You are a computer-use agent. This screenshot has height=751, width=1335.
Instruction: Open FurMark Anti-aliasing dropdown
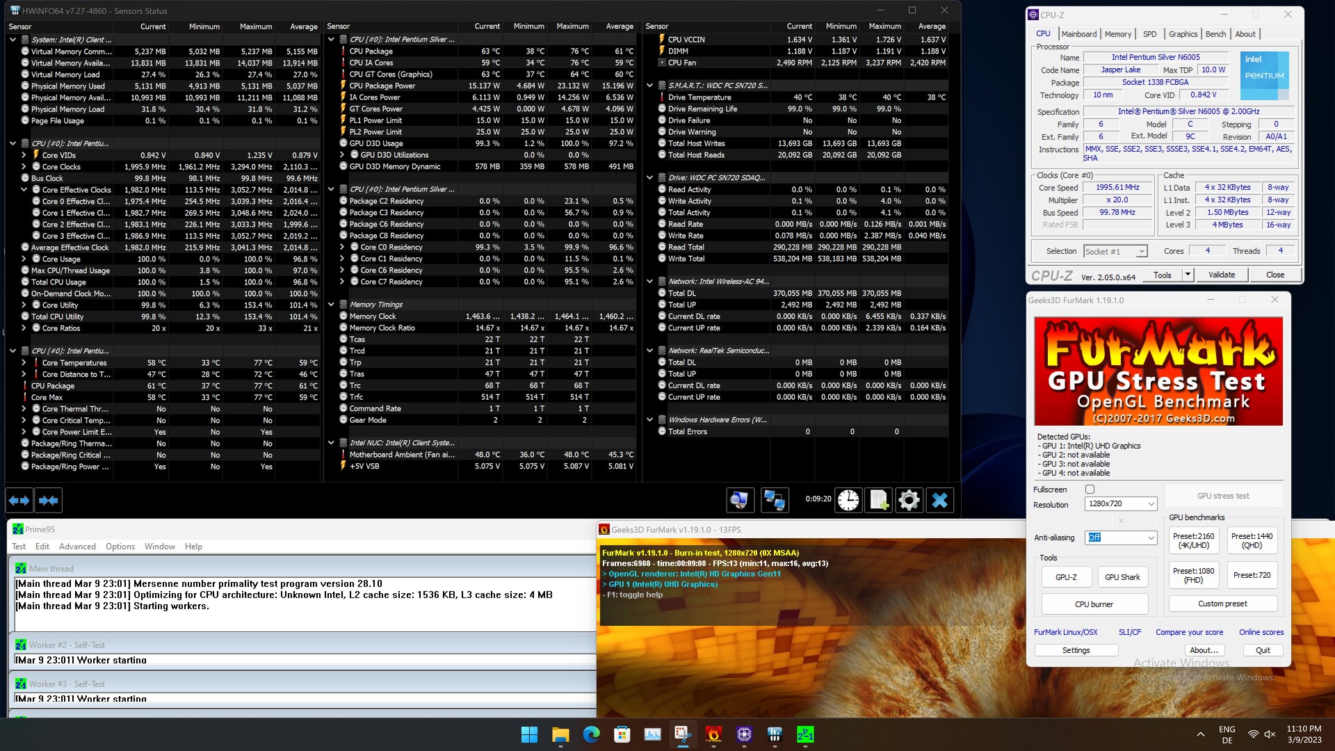[x=1120, y=538]
